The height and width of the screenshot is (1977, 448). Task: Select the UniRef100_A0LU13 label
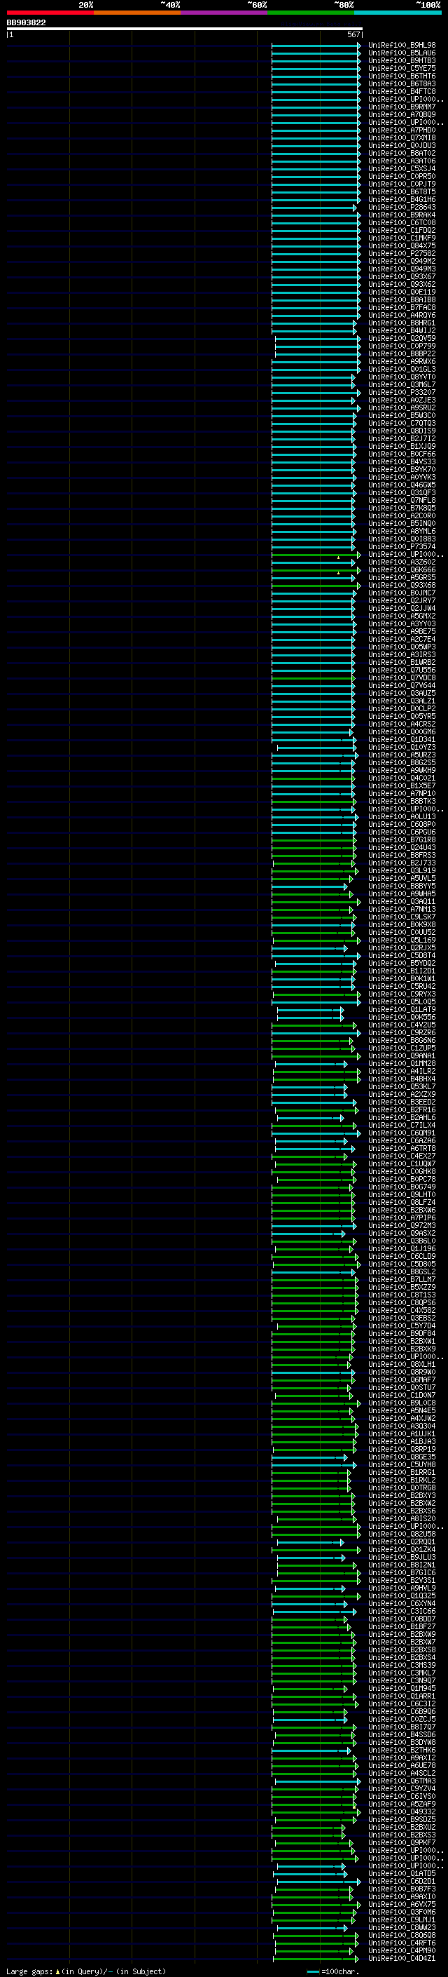pos(402,816)
